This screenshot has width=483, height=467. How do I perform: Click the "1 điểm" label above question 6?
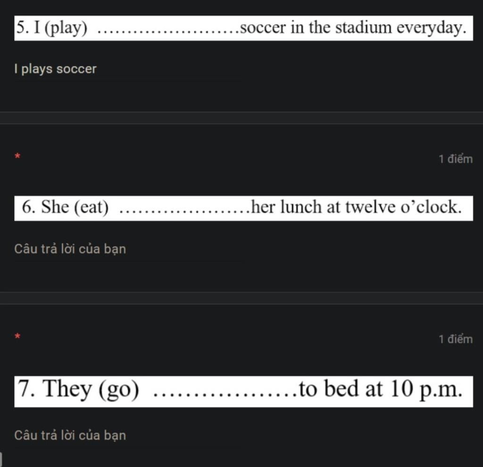coord(455,159)
